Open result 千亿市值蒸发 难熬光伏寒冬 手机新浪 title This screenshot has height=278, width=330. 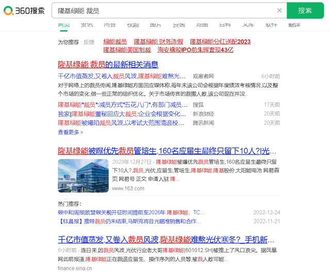166,239
